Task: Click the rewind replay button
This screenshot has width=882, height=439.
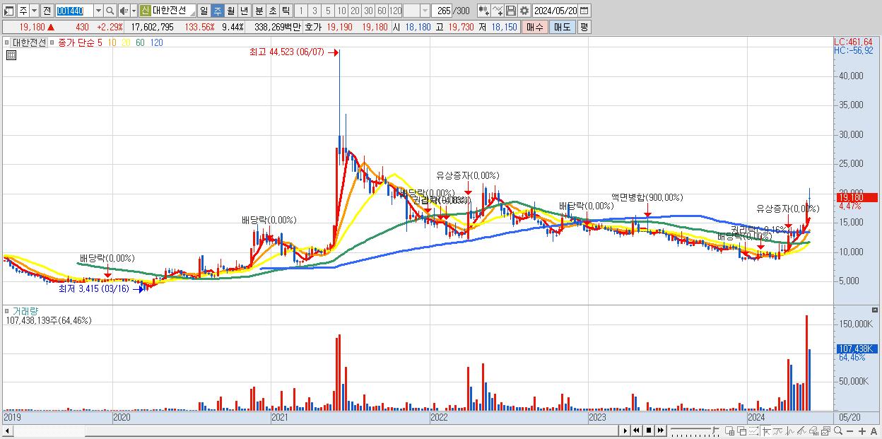Action: click(x=636, y=431)
